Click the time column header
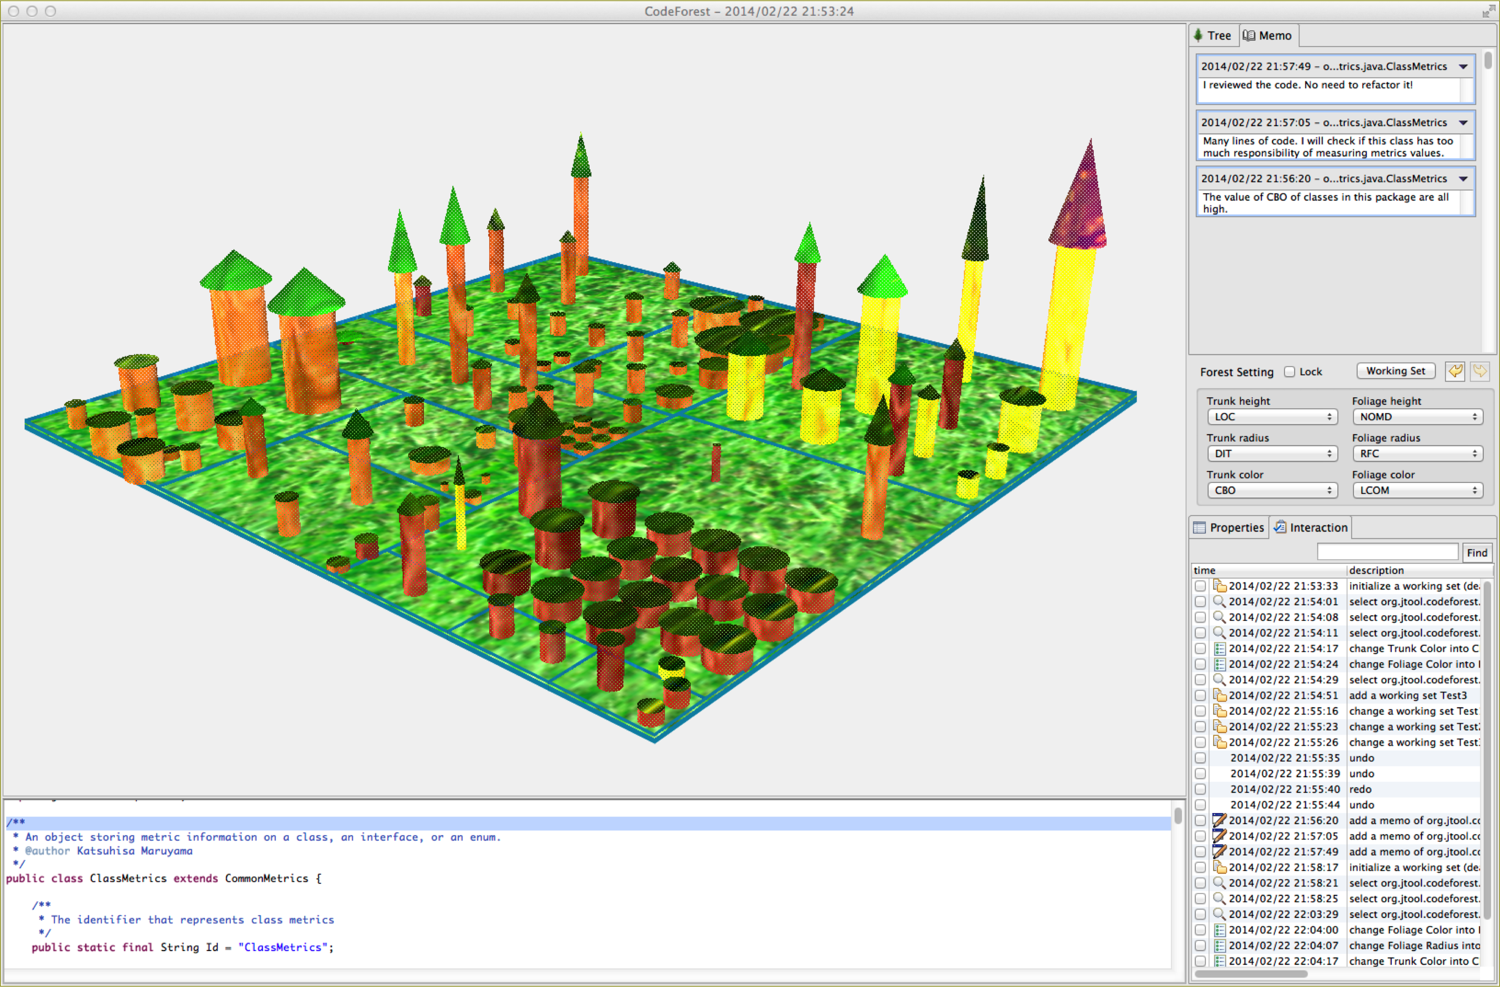Screen dimensions: 1500x987 point(1268,571)
